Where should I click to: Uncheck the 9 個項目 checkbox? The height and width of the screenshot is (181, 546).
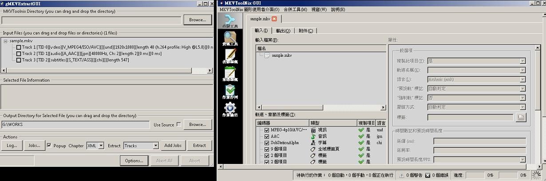[x=267, y=149]
